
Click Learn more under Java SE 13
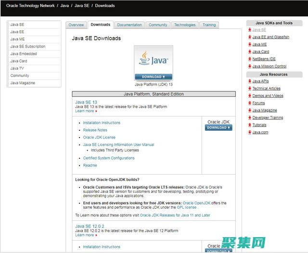pyautogui.click(x=85, y=111)
